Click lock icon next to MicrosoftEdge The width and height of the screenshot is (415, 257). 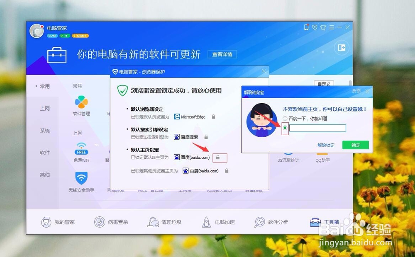point(213,116)
